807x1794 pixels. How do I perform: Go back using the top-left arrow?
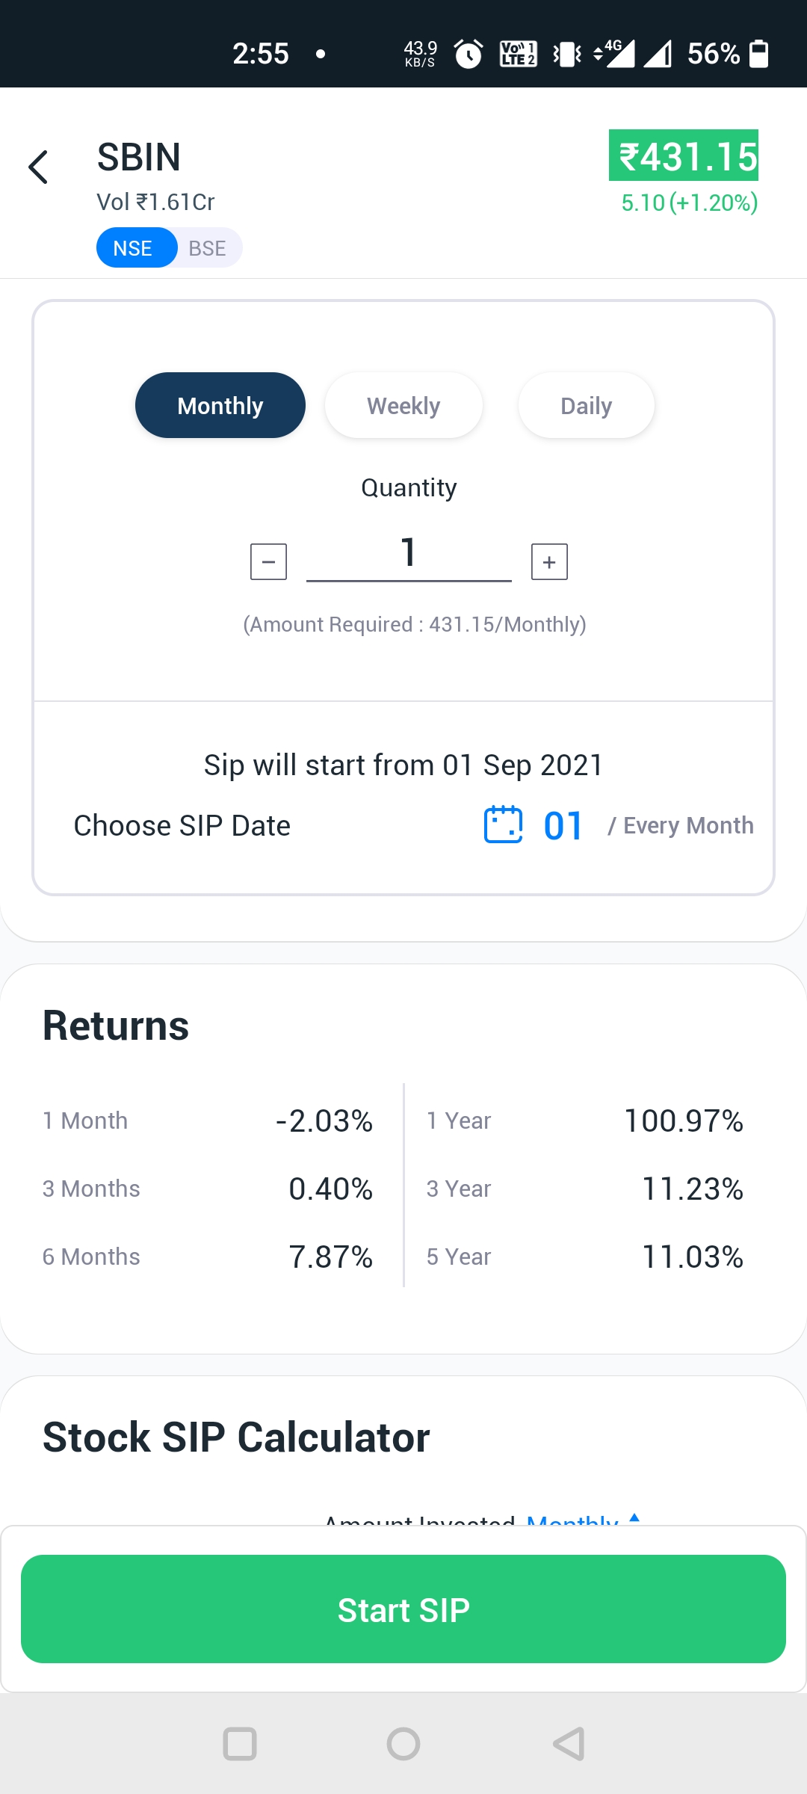[x=38, y=167]
